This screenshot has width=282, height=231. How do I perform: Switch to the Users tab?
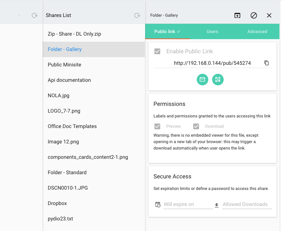pos(212,31)
